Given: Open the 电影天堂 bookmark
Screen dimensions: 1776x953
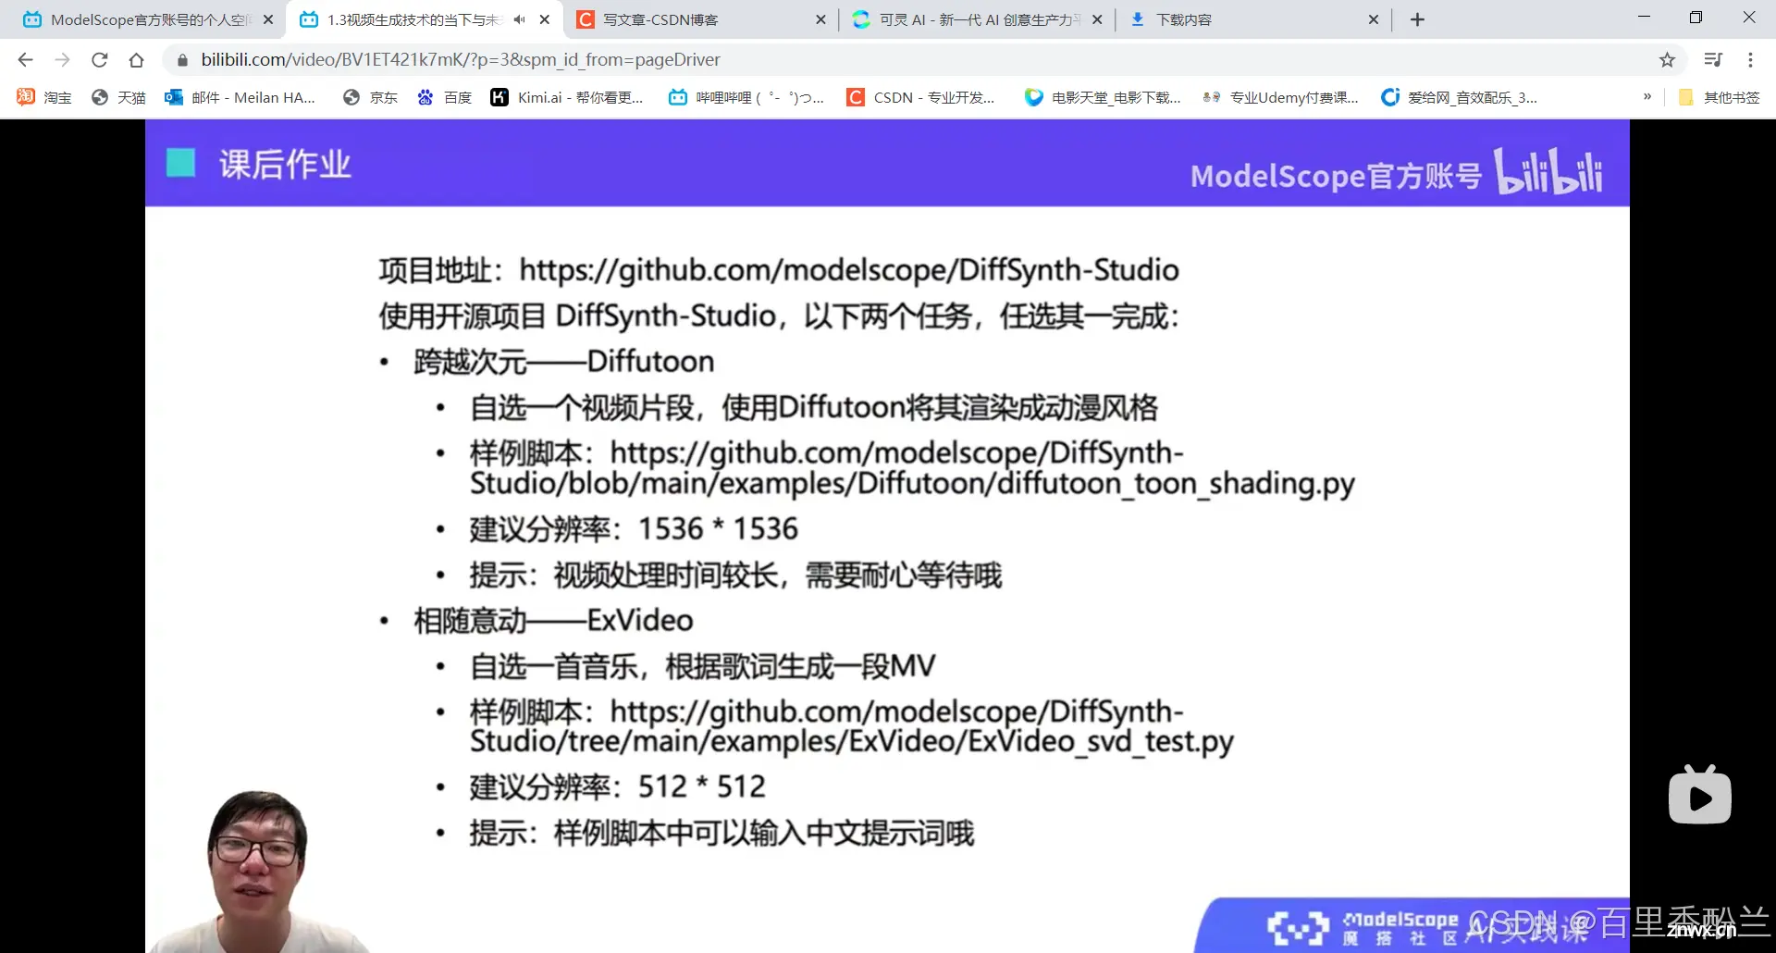Looking at the screenshot, I should pyautogui.click(x=1103, y=97).
